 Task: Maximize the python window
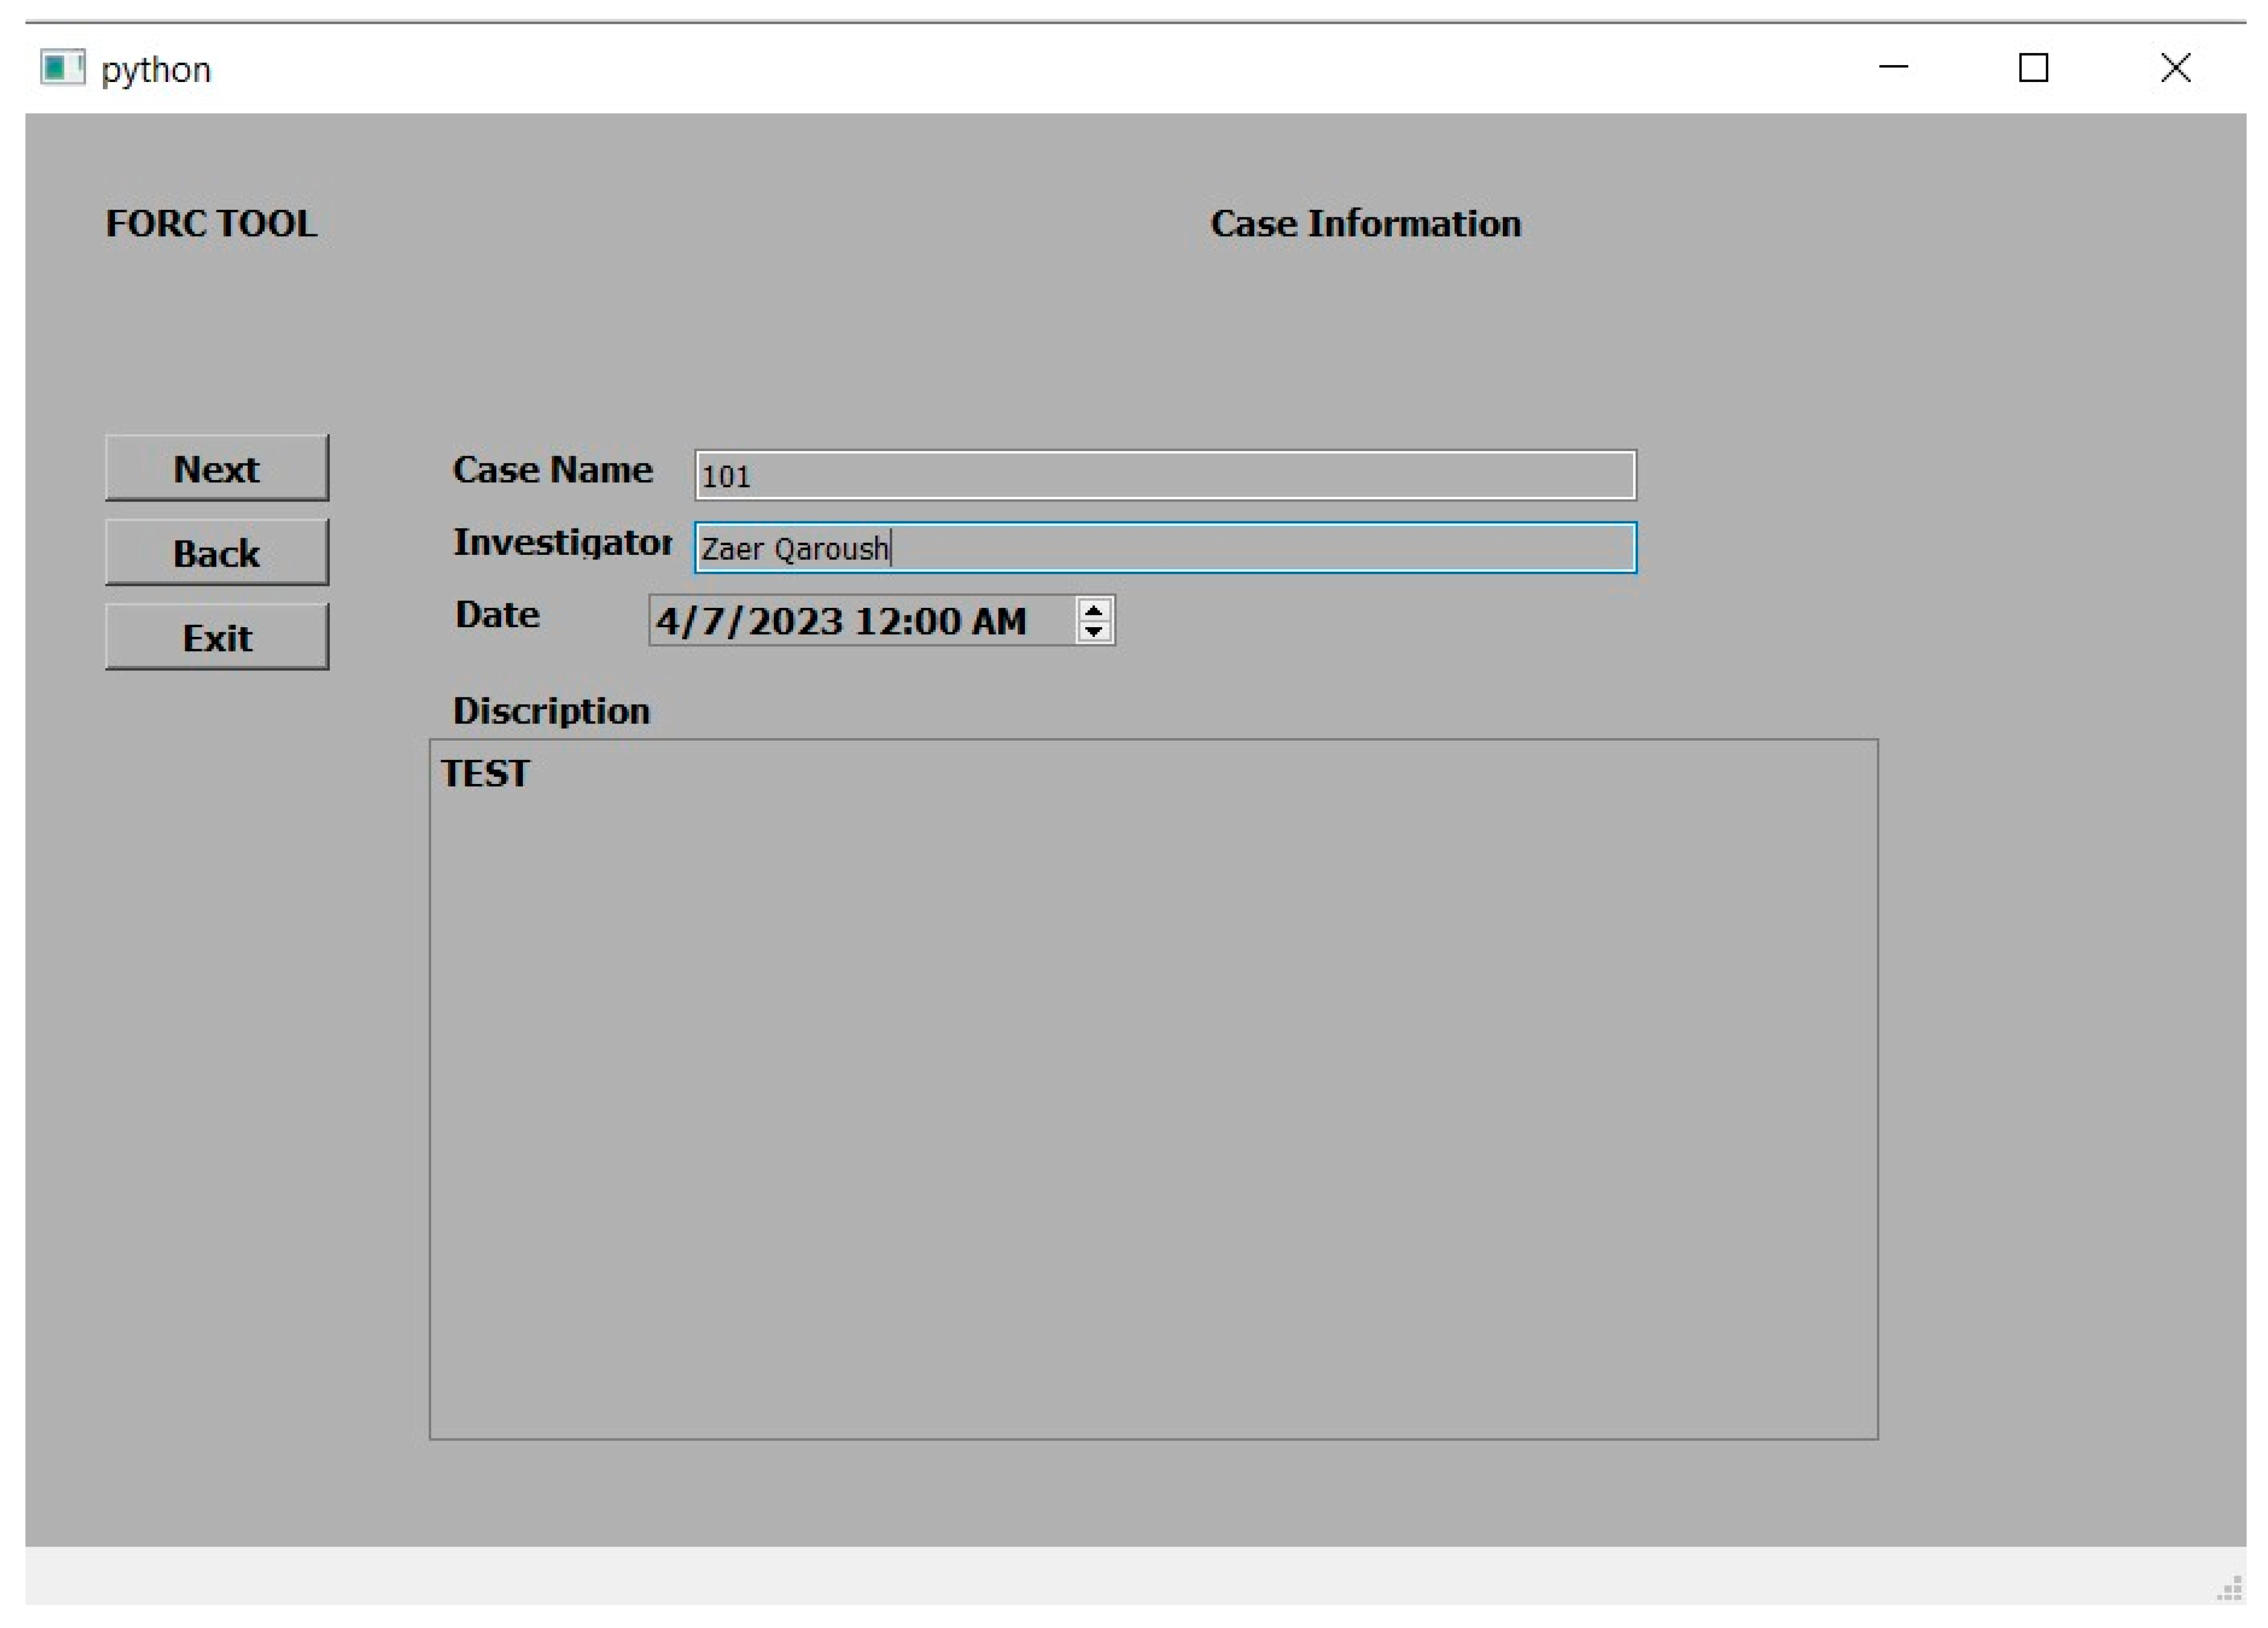click(2033, 68)
